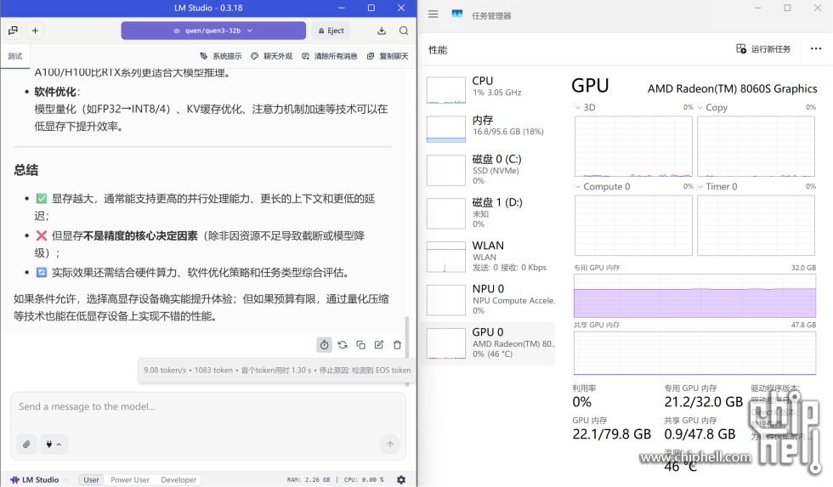The width and height of the screenshot is (833, 487).
Task: Delete the message with the trash icon
Action: (x=398, y=345)
